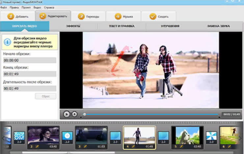The width and height of the screenshot is (244, 154).
Task: Go to step 1 Добавить tab
Action: click(x=17, y=16)
